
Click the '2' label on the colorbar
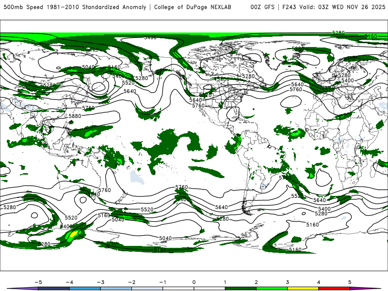click(256, 282)
